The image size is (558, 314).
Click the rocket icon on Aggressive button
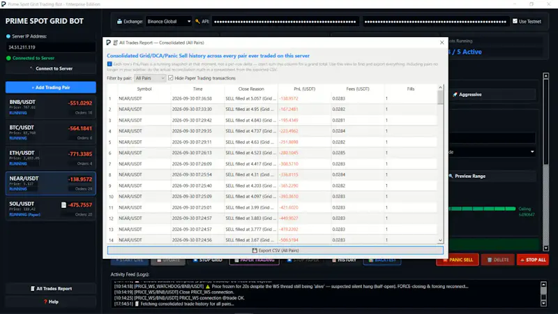point(455,94)
